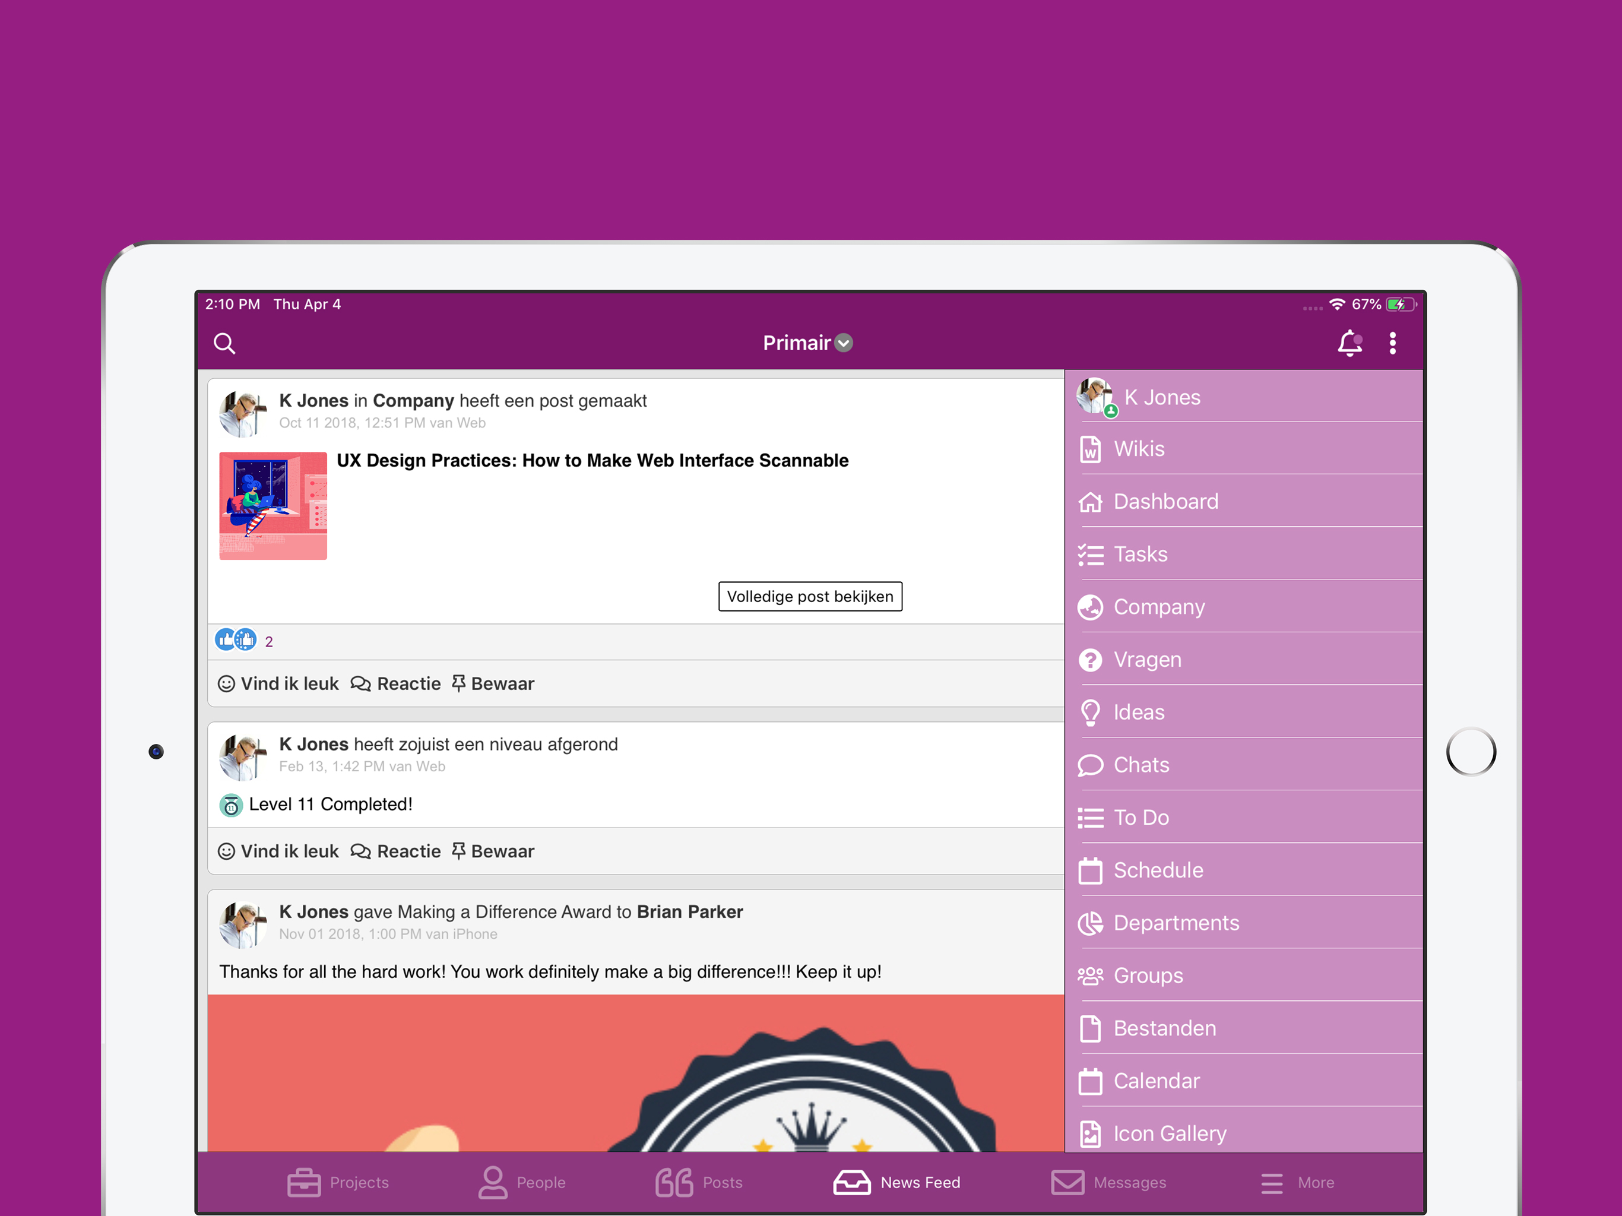The image size is (1622, 1216).
Task: Click Volledige post bekijken button
Action: (x=810, y=596)
